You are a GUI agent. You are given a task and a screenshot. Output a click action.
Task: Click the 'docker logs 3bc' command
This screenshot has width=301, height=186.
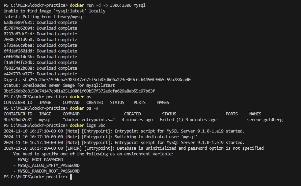[87, 125]
